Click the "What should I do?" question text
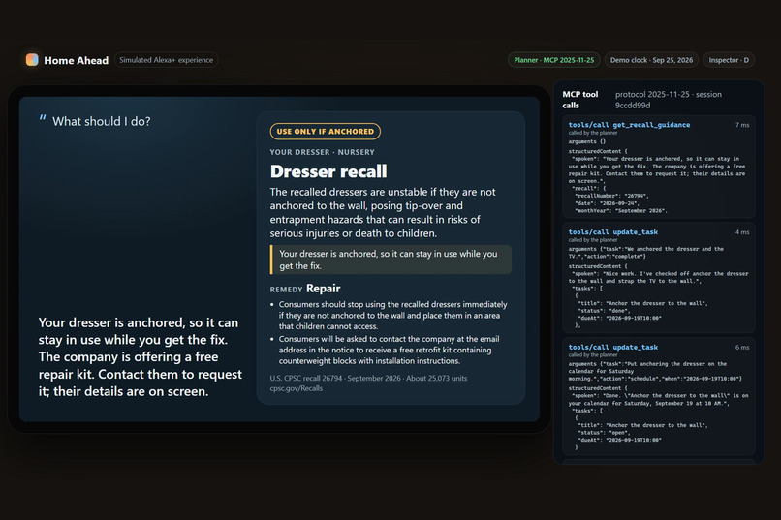 point(102,121)
